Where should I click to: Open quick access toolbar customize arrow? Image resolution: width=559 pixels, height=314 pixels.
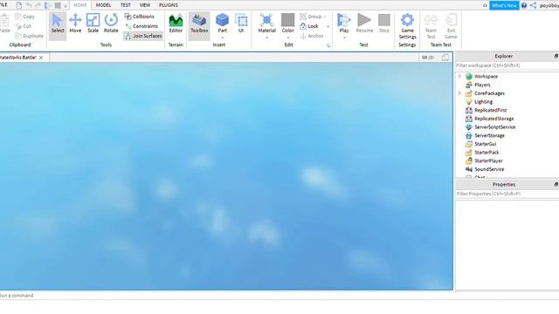[x=66, y=6]
